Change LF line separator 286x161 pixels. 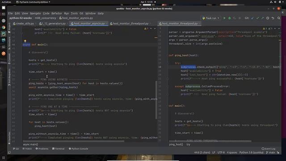214,153
